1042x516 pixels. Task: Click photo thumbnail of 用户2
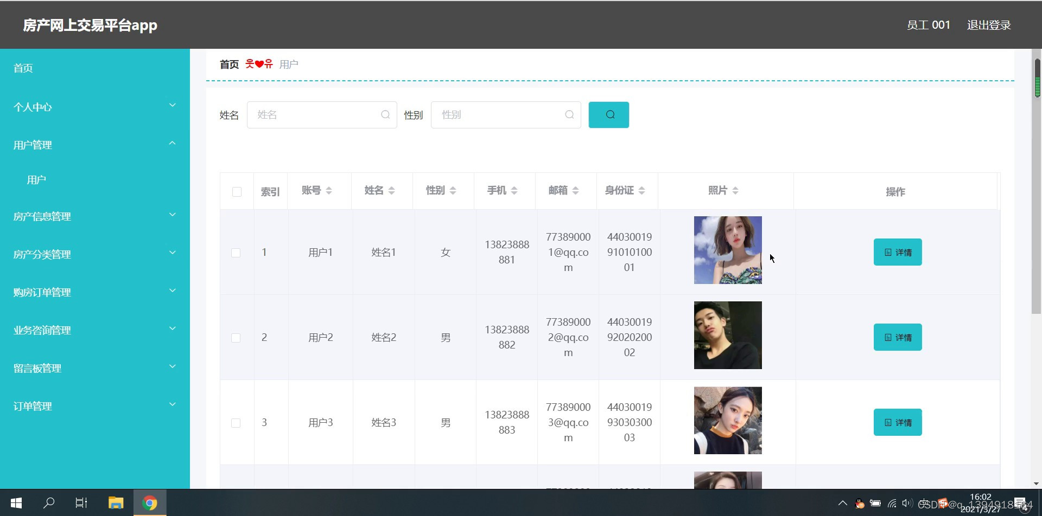pyautogui.click(x=728, y=335)
